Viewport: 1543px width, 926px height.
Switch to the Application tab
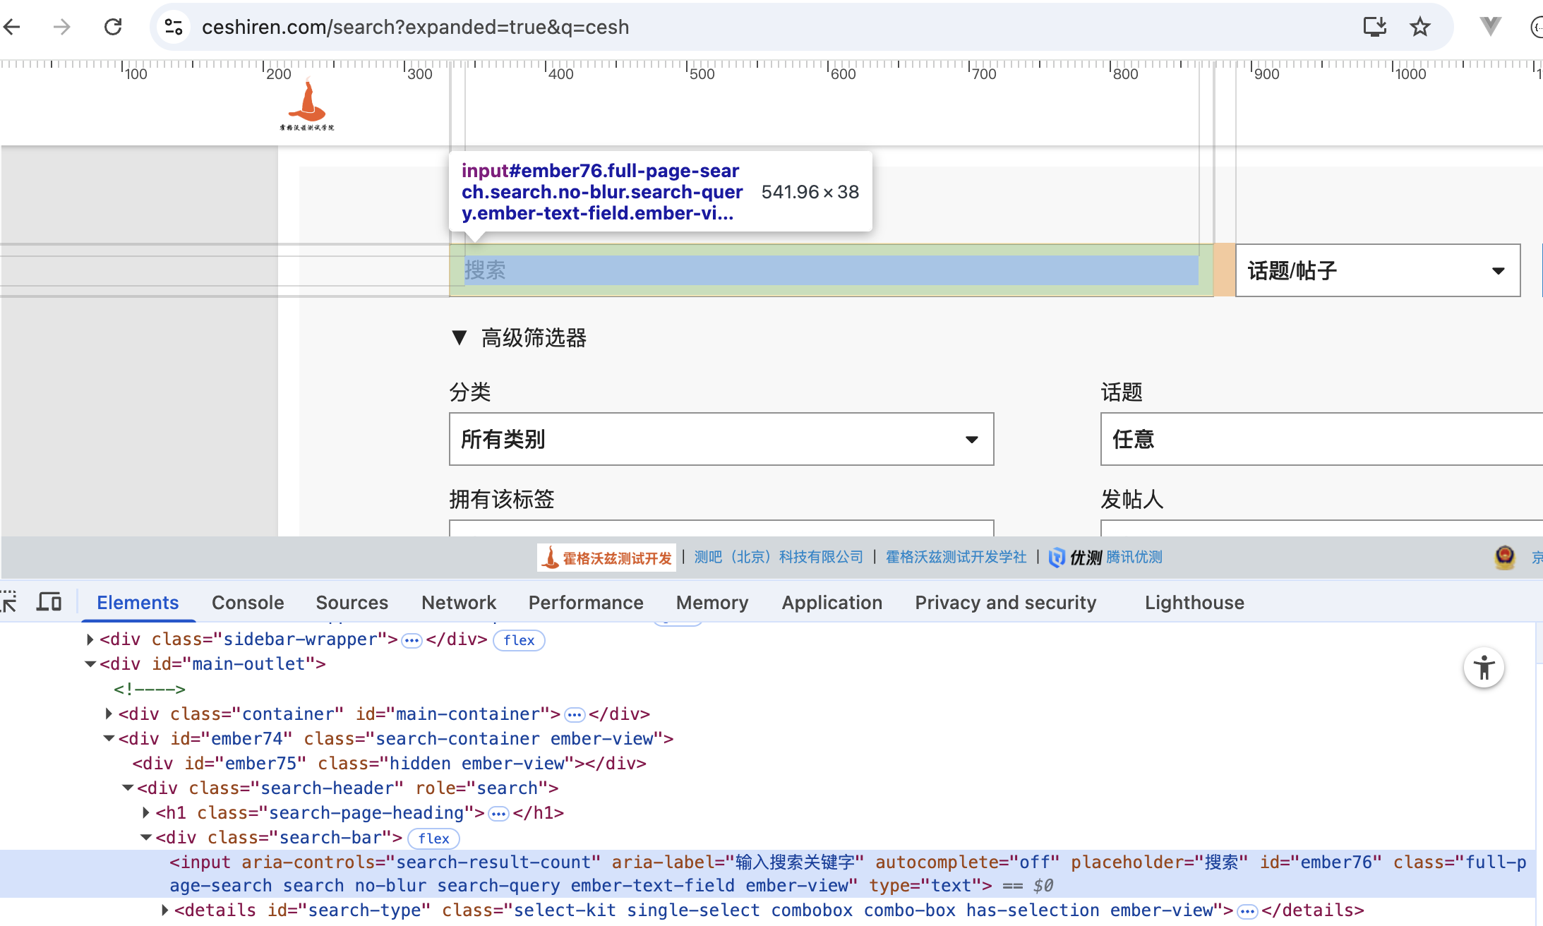(x=832, y=603)
